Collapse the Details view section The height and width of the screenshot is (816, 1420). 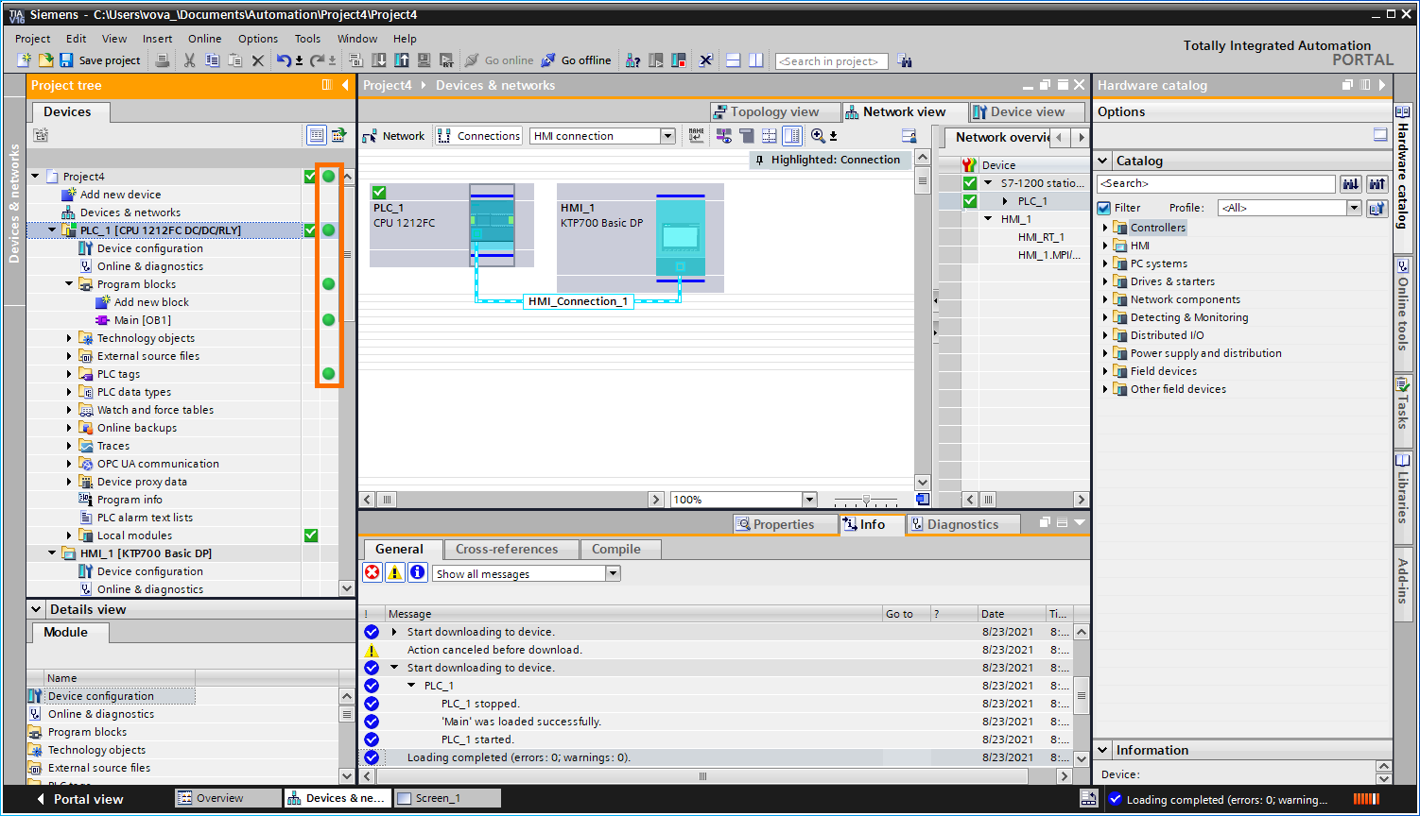[37, 609]
